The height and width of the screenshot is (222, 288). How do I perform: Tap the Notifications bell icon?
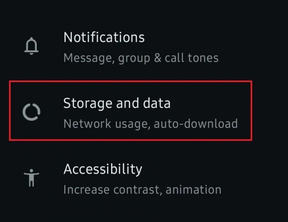point(32,46)
